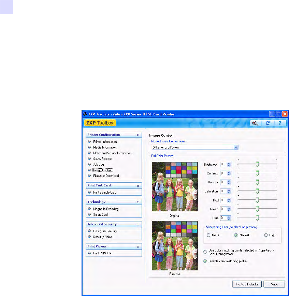Go to Save/Restore page
Image resolution: width=289 pixels, height=296 pixels.
pos(102,159)
